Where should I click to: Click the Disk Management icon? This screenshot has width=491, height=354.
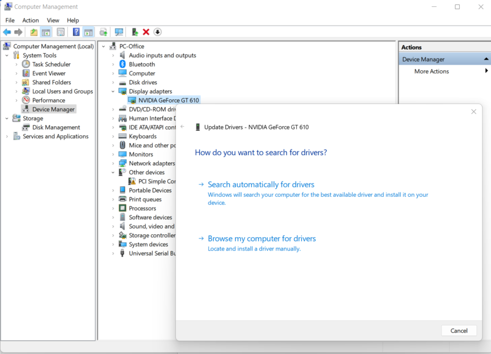pos(26,127)
